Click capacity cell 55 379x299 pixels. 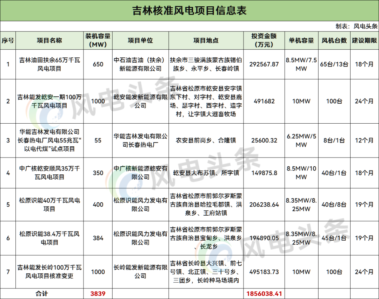coord(98,140)
